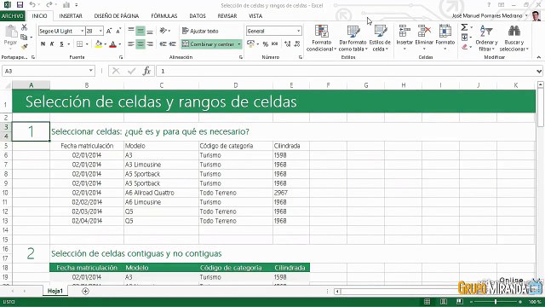Increase the indent
The image size is (545, 307).
(x=172, y=43)
